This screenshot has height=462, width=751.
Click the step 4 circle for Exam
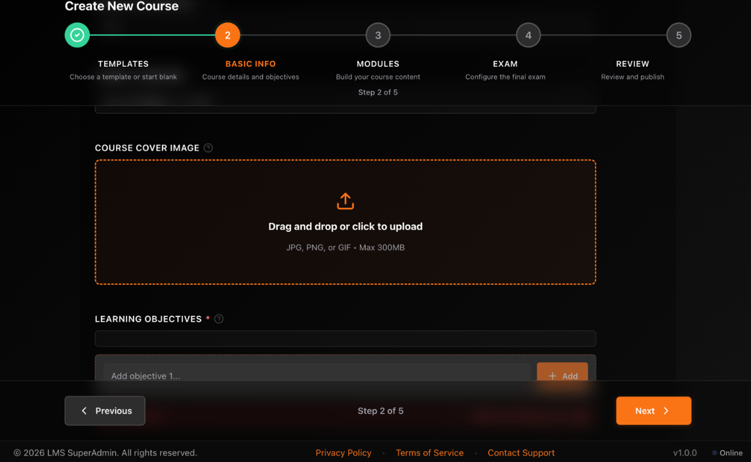click(528, 35)
